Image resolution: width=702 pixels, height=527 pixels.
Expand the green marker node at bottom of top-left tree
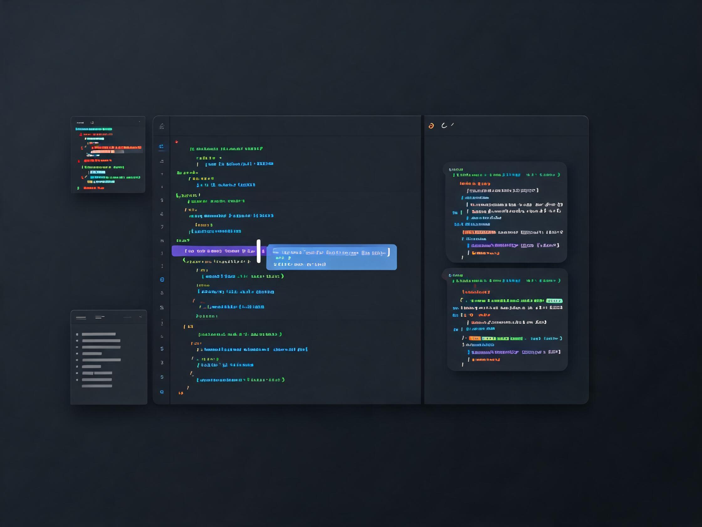point(78,188)
